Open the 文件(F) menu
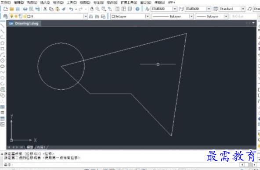Screen dimensions: 260x170 6,3
